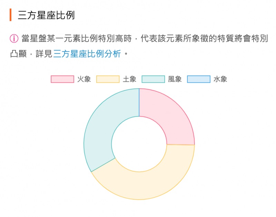276x217 pixels.
Task: Open the 三方星座比例分析 link
Action: pyautogui.click(x=87, y=54)
